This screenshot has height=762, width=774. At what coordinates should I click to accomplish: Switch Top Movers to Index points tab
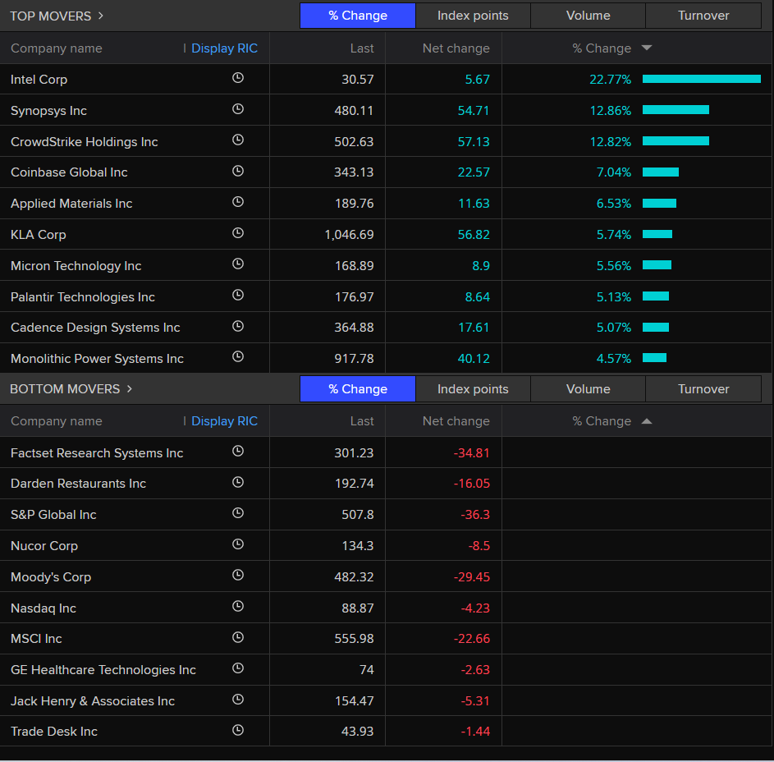tap(473, 16)
